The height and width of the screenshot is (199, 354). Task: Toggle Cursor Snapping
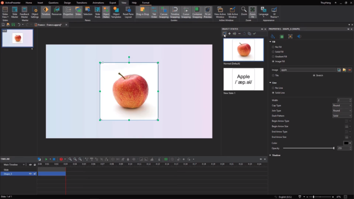(186, 12)
